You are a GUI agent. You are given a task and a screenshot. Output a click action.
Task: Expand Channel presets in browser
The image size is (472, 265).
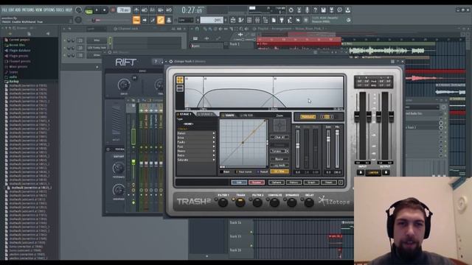point(20,61)
